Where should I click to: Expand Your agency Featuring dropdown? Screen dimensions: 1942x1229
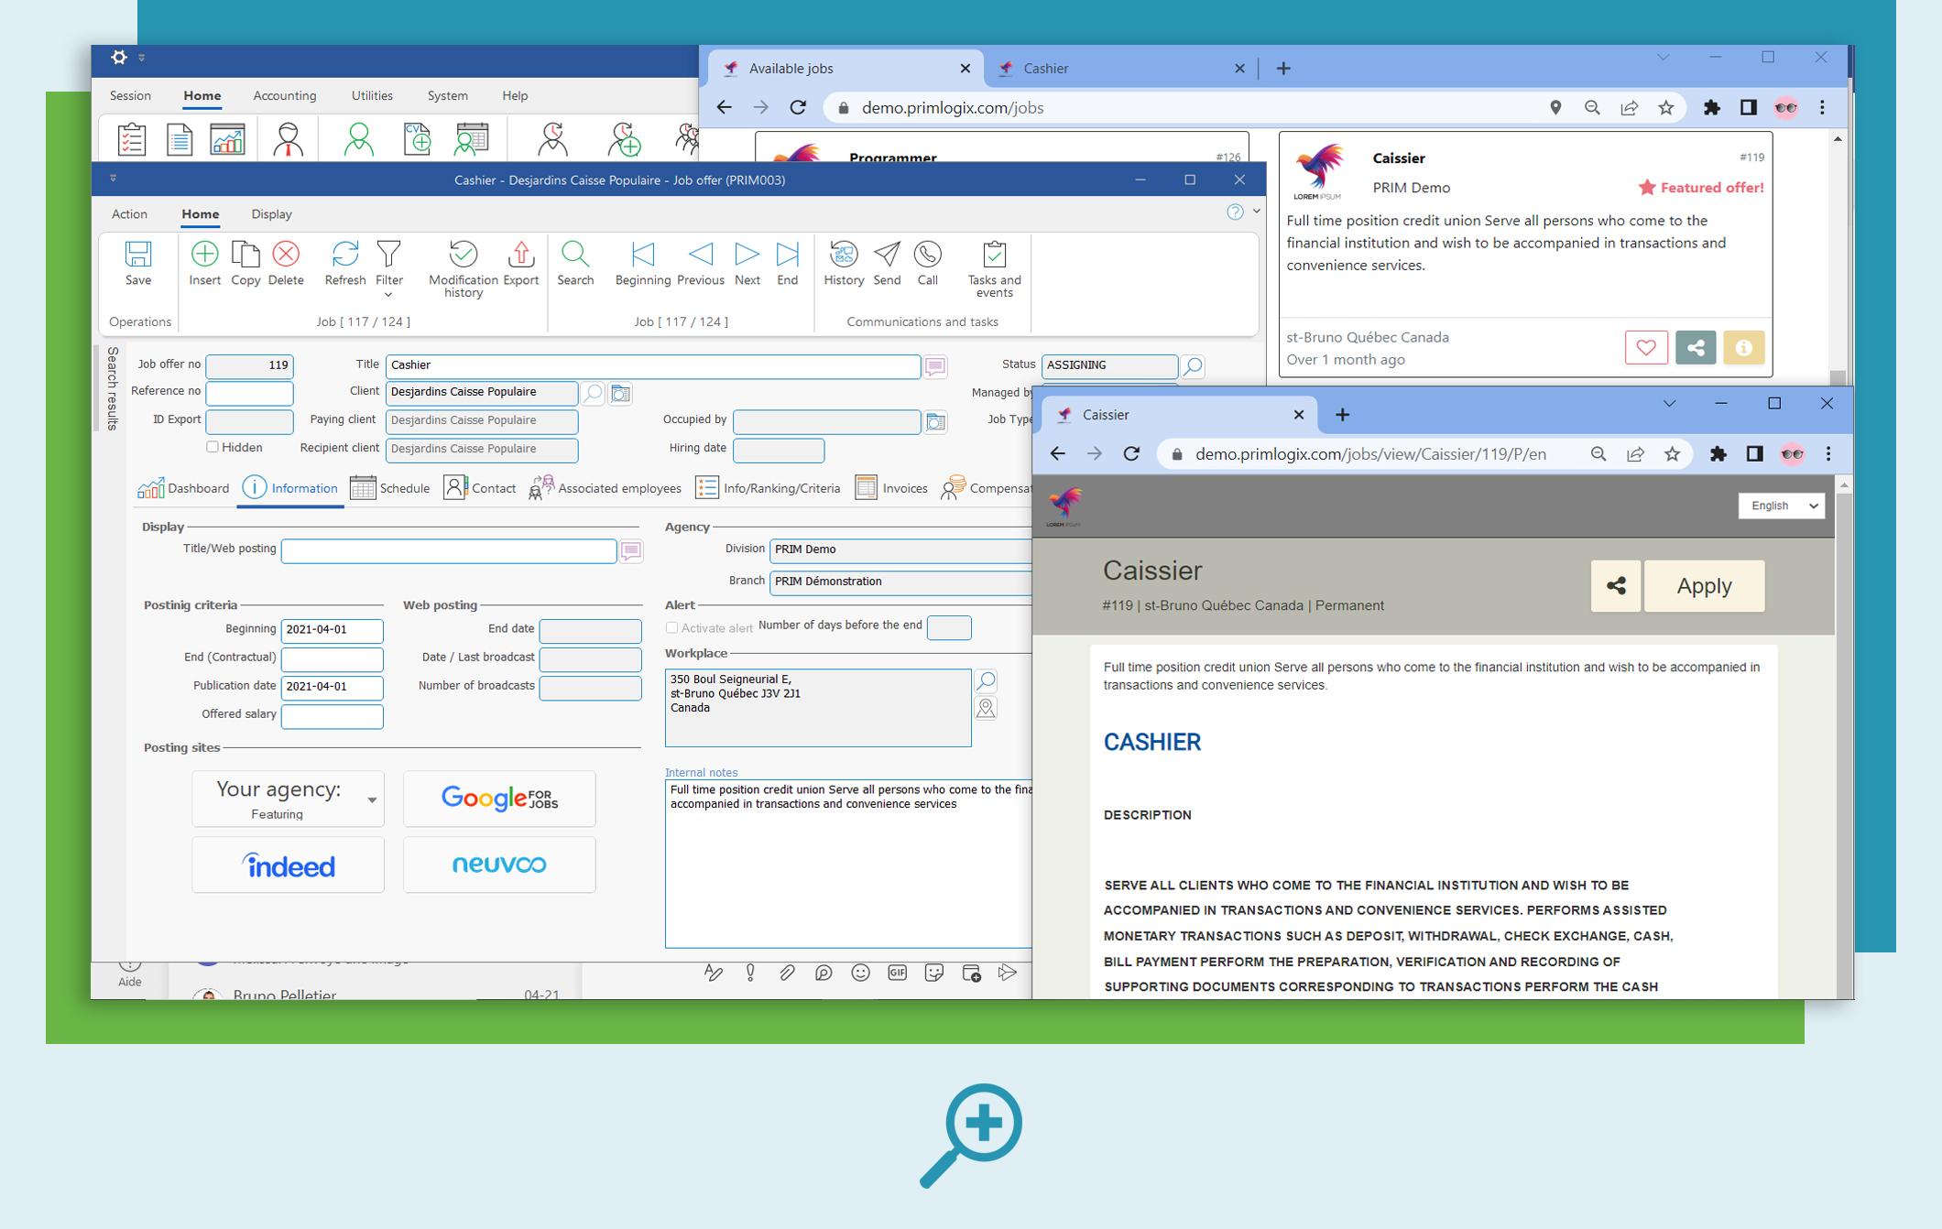372,799
